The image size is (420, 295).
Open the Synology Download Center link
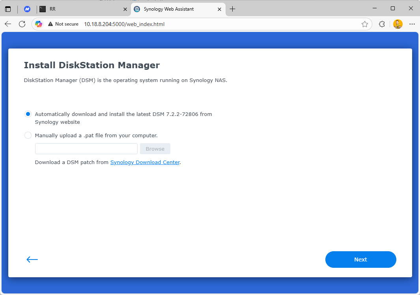tap(145, 162)
